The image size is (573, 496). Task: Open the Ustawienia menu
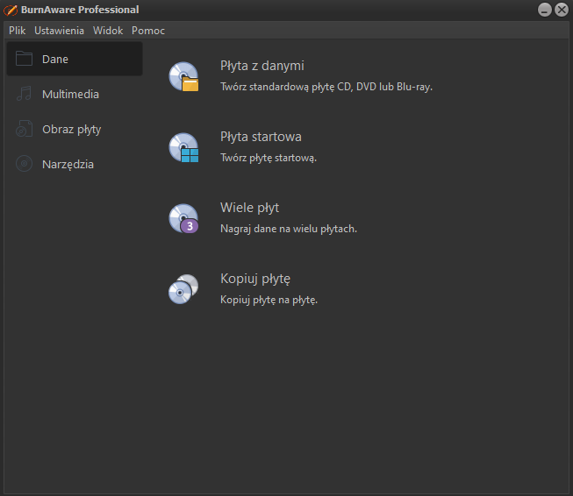point(59,31)
